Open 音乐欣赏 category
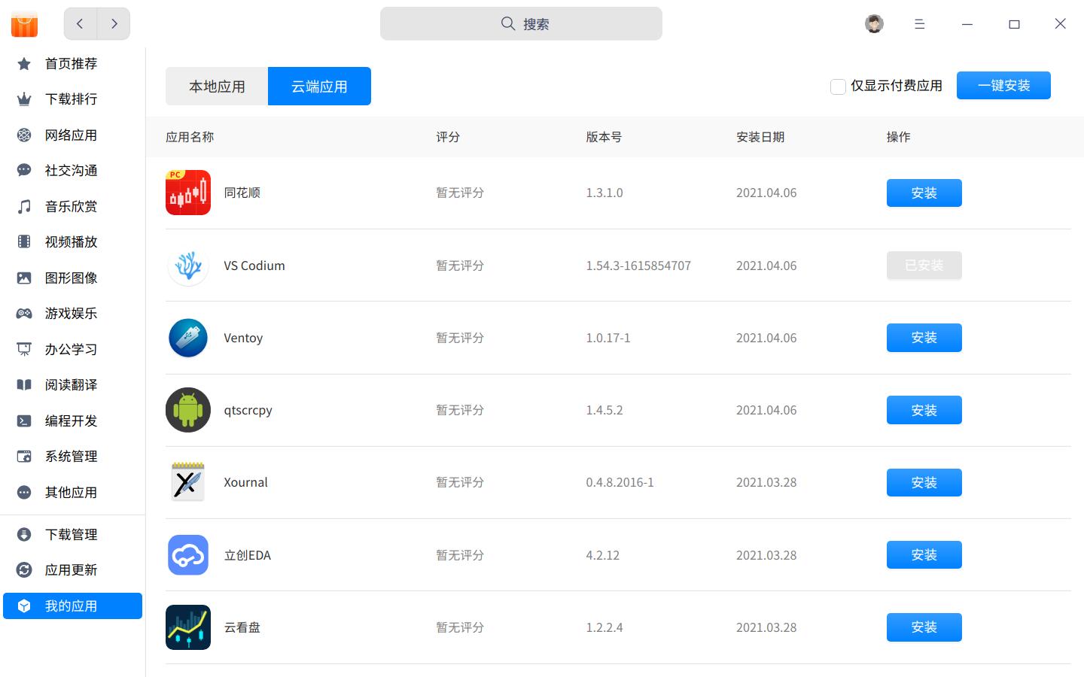The image size is (1084, 677). 72,207
